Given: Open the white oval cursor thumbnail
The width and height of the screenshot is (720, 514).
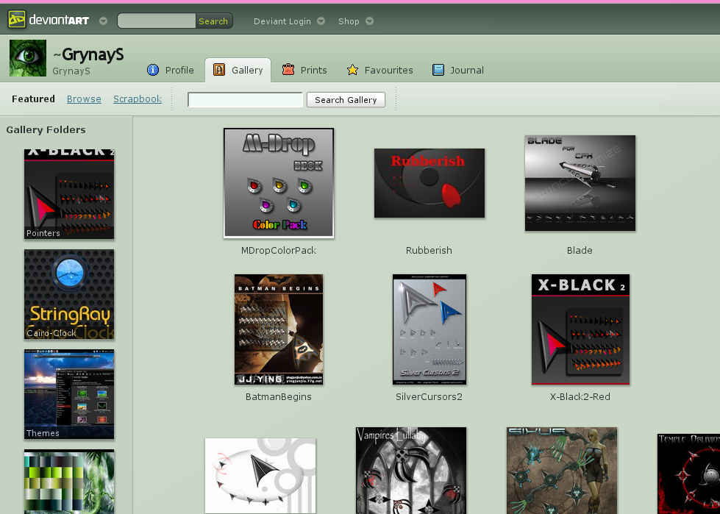Looking at the screenshot, I should [260, 476].
